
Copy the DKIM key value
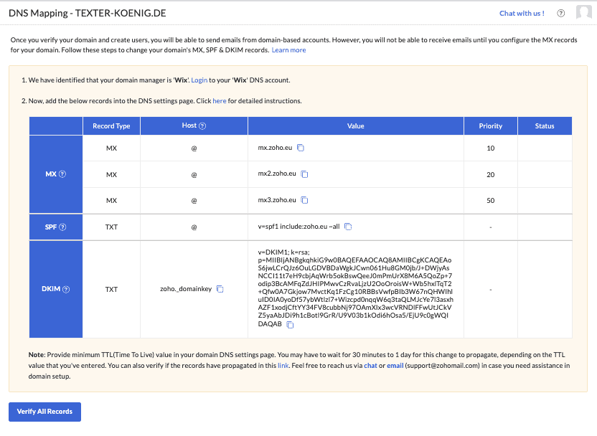[290, 325]
